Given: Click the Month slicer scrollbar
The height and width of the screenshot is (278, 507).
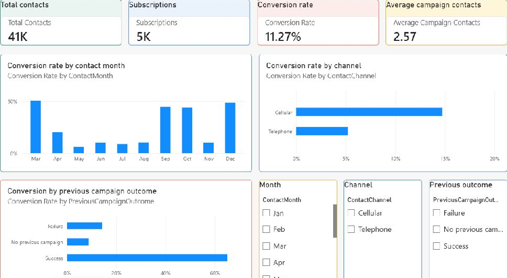Looking at the screenshot, I should (335, 221).
